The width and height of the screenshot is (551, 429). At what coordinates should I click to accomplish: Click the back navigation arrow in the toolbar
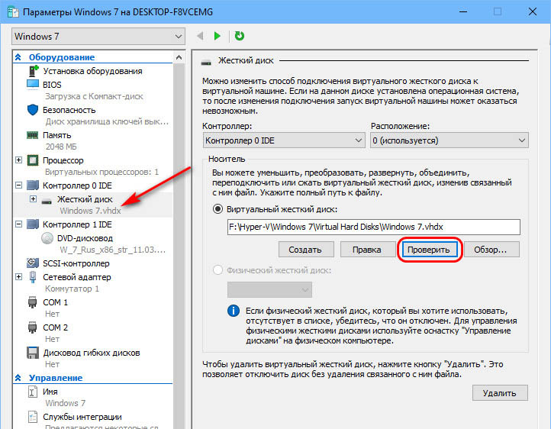(200, 36)
